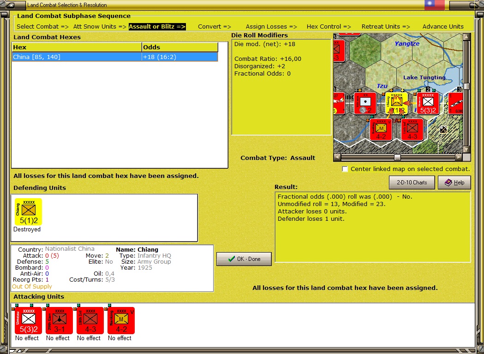The height and width of the screenshot is (354, 484).
Task: Click the Help book icon
Action: pyautogui.click(x=448, y=183)
